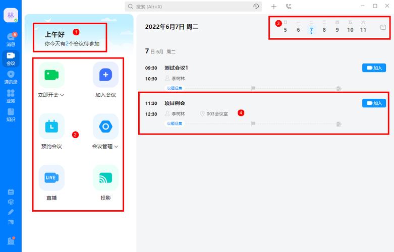Click the 加入会议 (Join Meeting) plus icon
The image size is (394, 252).
(x=105, y=75)
